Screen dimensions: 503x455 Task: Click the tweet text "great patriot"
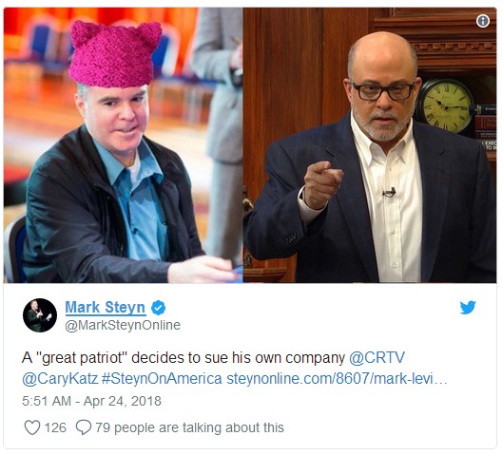[82, 357]
